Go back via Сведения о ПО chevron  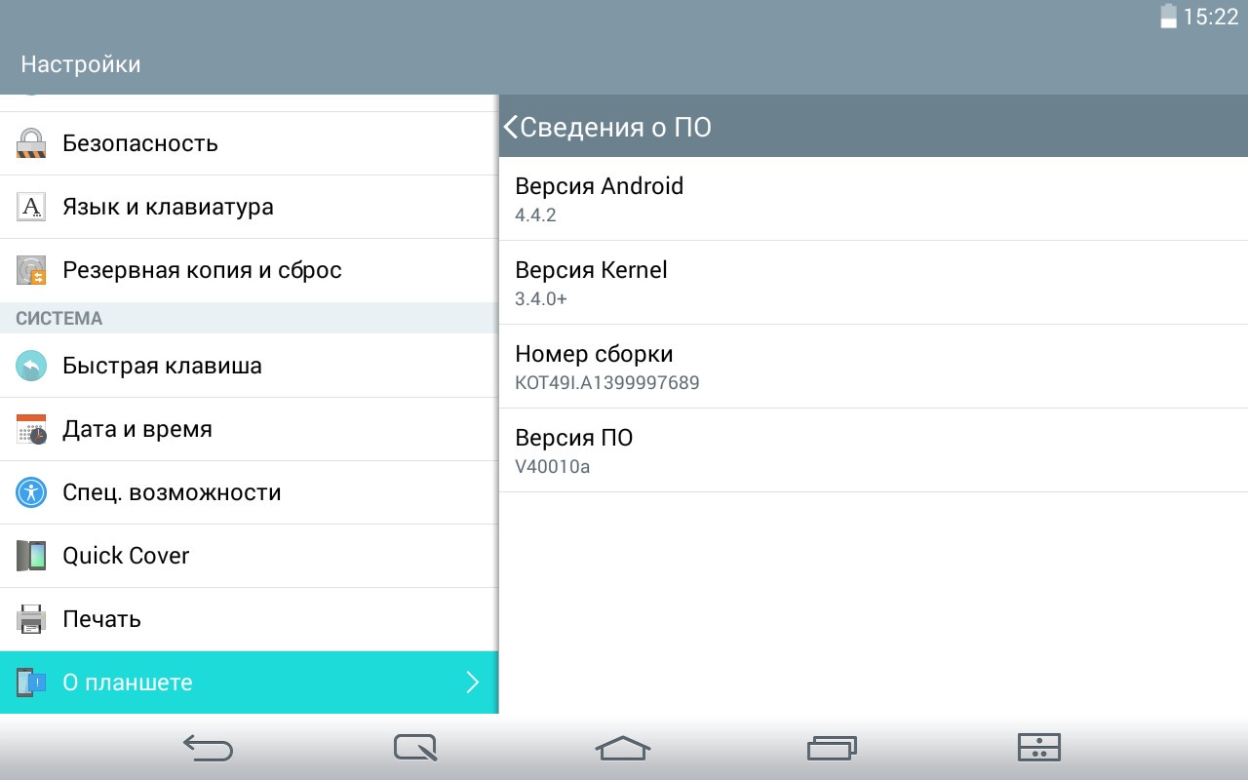point(511,127)
